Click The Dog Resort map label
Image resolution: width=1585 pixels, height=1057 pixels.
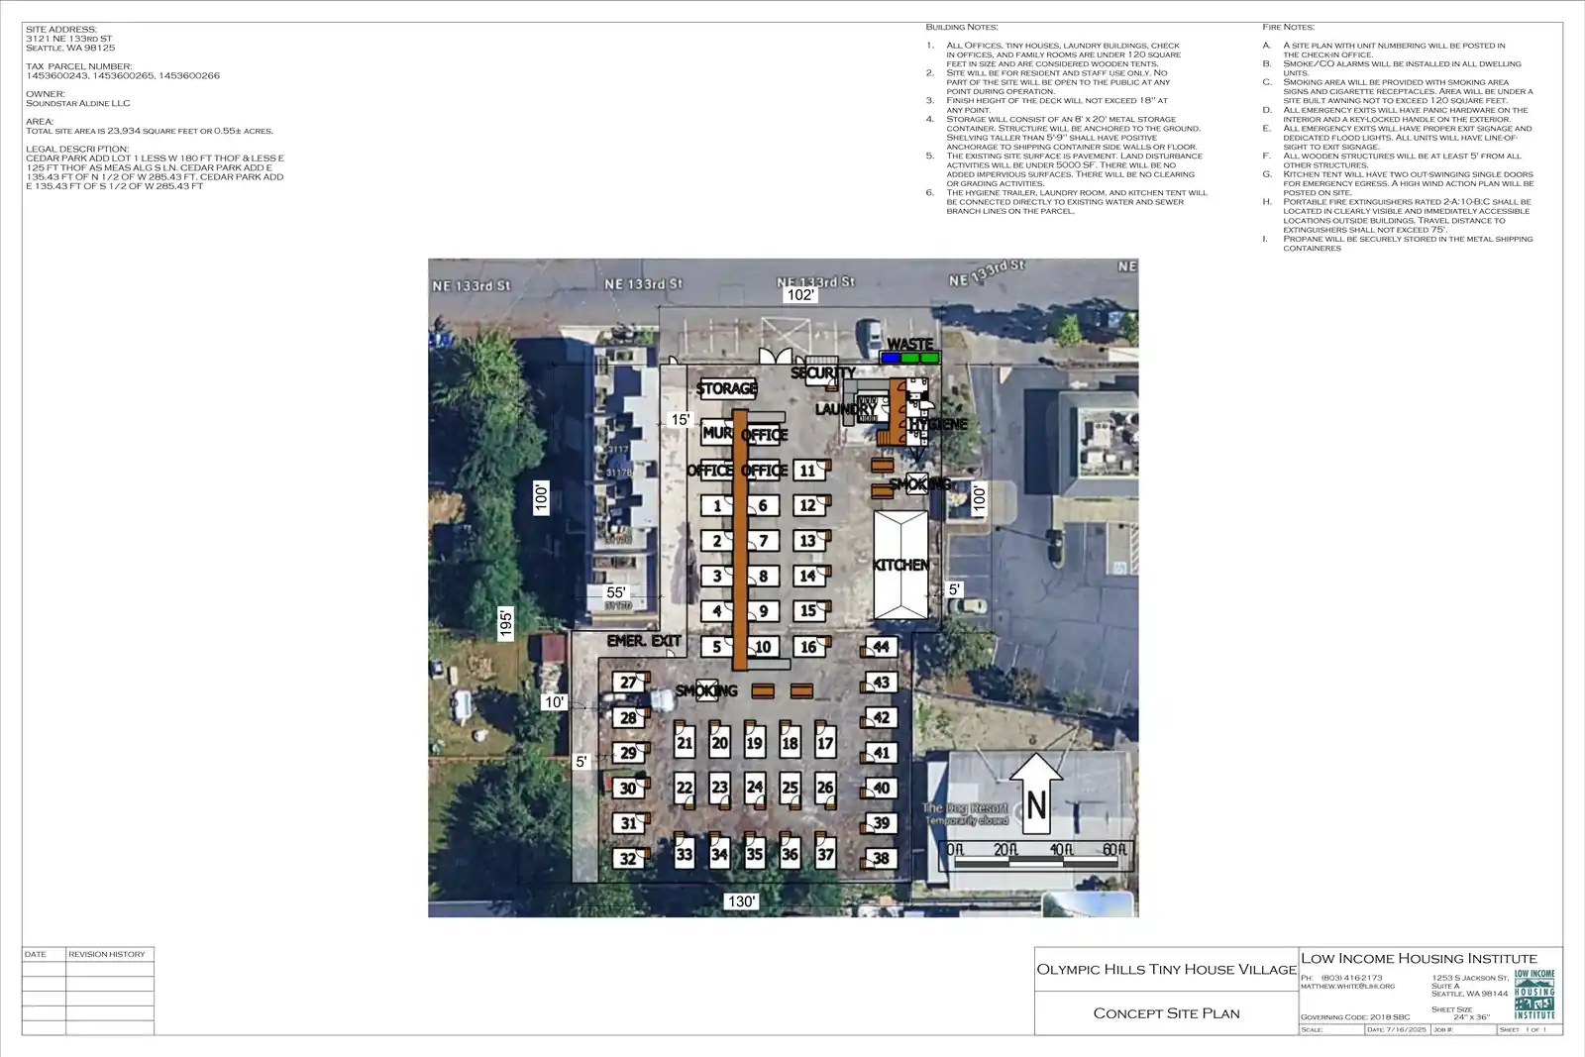[x=966, y=814]
